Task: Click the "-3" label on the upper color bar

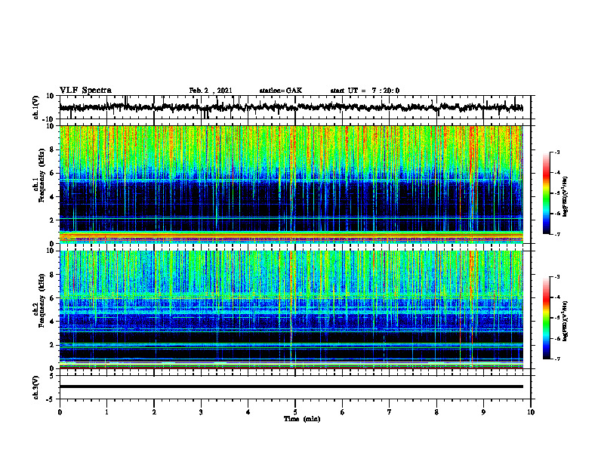Action: click(x=557, y=152)
